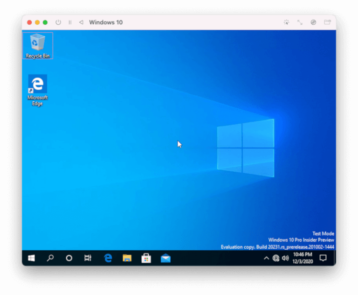Click the brightness-like icon in VM toolbar

click(x=286, y=22)
